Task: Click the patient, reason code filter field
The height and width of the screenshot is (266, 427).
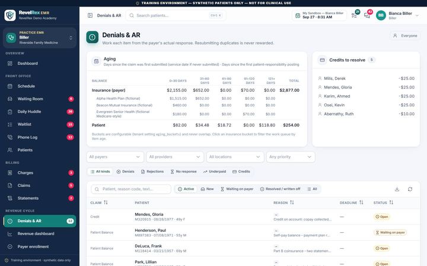Action: tap(131, 189)
